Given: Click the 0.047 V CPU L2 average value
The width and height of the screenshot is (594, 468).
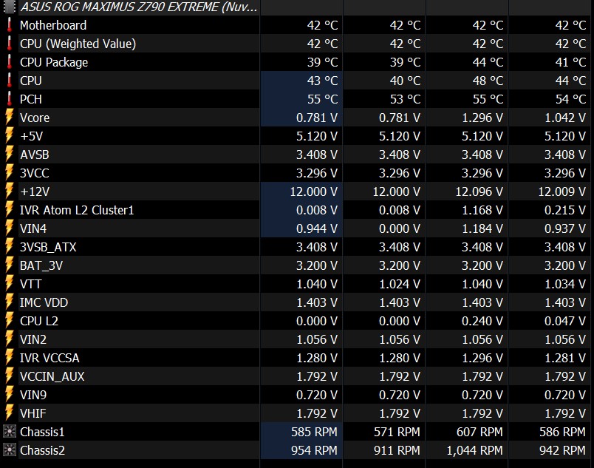Looking at the screenshot, I should click(x=565, y=322).
